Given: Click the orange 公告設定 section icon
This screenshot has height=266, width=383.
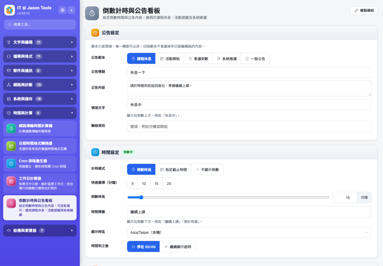Looking at the screenshot, I should [95, 33].
